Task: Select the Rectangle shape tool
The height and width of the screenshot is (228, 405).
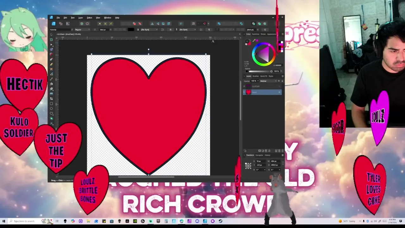Action: (x=51, y=104)
